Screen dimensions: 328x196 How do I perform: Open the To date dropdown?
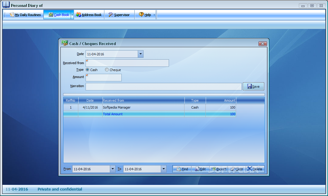(164, 169)
